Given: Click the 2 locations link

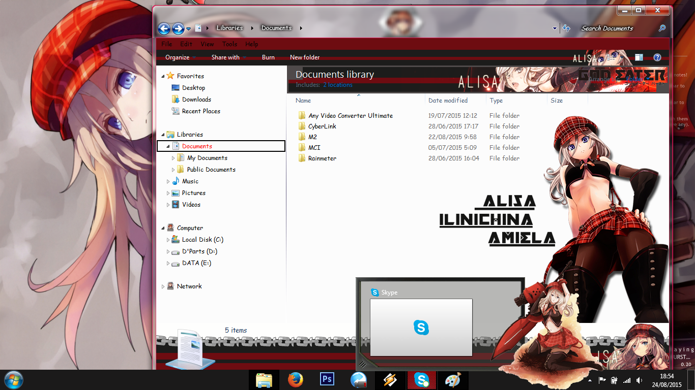Looking at the screenshot, I should pyautogui.click(x=337, y=85).
